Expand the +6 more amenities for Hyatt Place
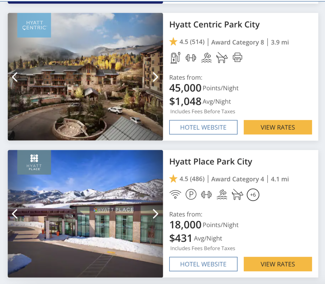Image resolution: width=325 pixels, height=284 pixels. tap(253, 195)
